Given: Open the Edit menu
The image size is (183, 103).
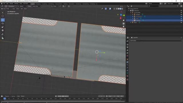Looking at the screenshot, I should click(x=7, y=4).
